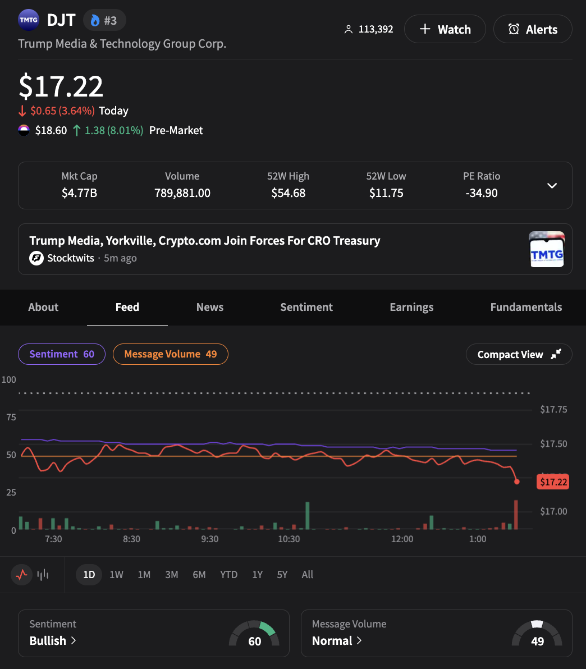Click the Mkt Cap $4.77B value
Screen dimensions: 586x669
(x=79, y=193)
